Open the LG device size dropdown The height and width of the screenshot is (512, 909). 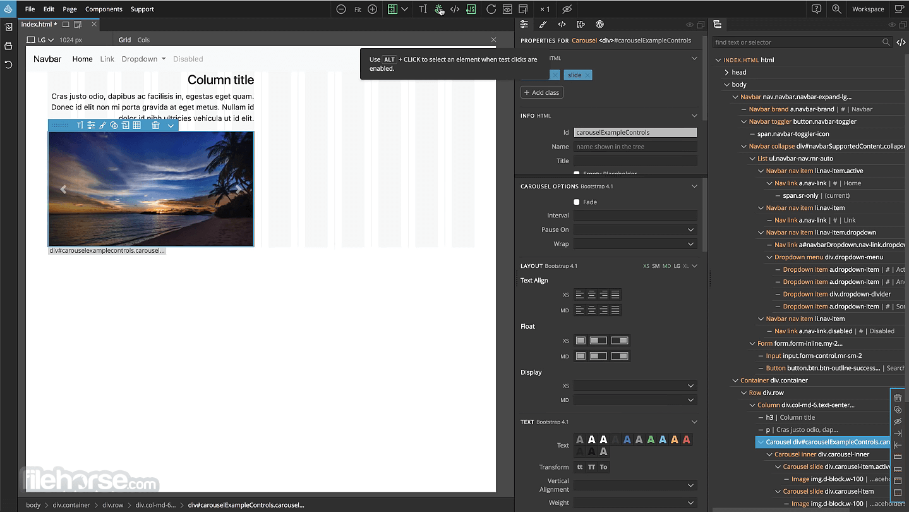click(41, 40)
